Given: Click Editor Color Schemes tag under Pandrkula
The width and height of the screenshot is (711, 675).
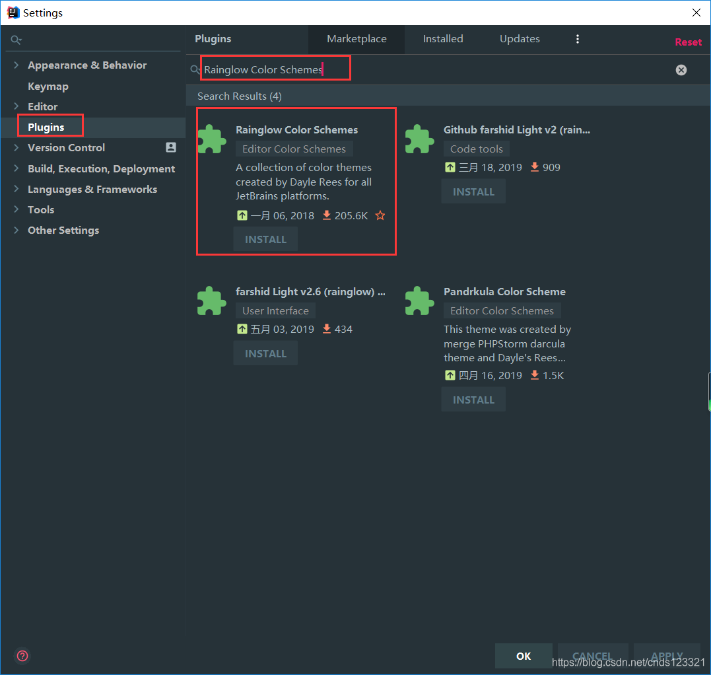Looking at the screenshot, I should click(502, 310).
